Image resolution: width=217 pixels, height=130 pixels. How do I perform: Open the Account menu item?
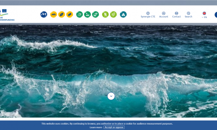tap(164, 15)
